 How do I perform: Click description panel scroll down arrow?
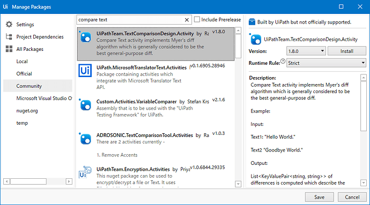pos(364,183)
